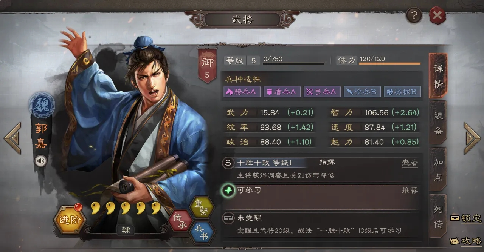Toggle the Guo Jia voice speaker icon
The image size is (484, 252).
[x=41, y=161]
